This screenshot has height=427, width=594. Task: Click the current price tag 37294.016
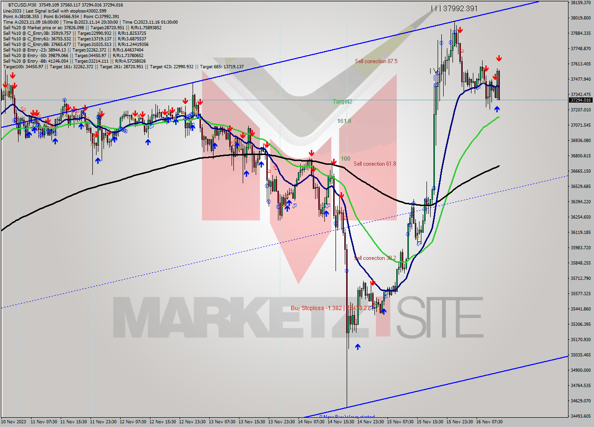[581, 100]
